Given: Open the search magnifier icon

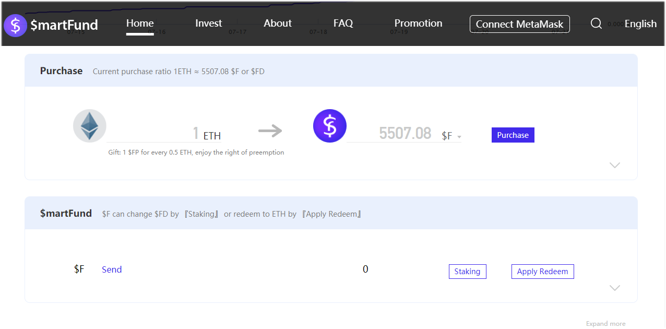Looking at the screenshot, I should click(596, 23).
